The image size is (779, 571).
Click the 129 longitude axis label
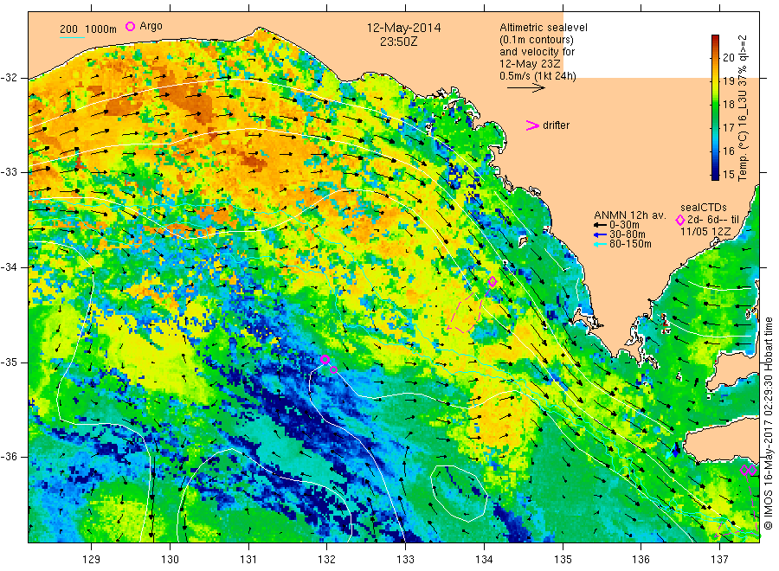click(x=92, y=560)
